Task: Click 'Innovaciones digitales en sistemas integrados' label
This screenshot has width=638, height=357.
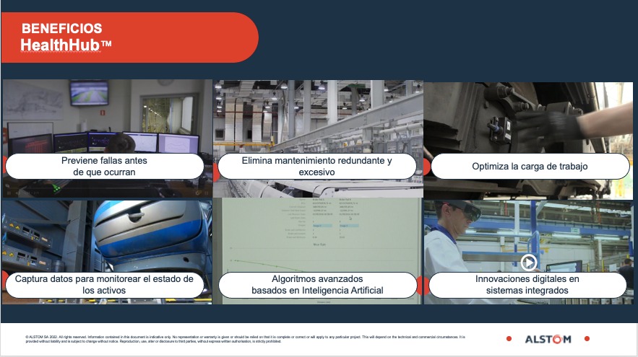Action: coord(527,285)
